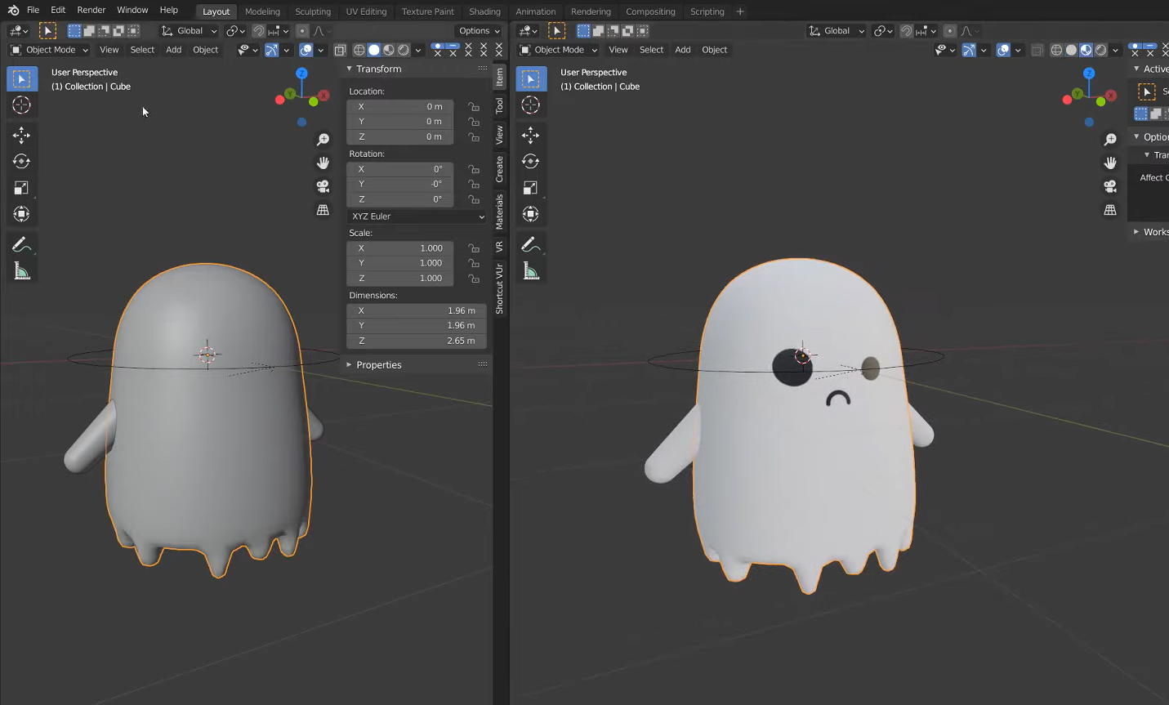Activate Select Box tool in left viewport
The height and width of the screenshot is (705, 1169).
(22, 79)
